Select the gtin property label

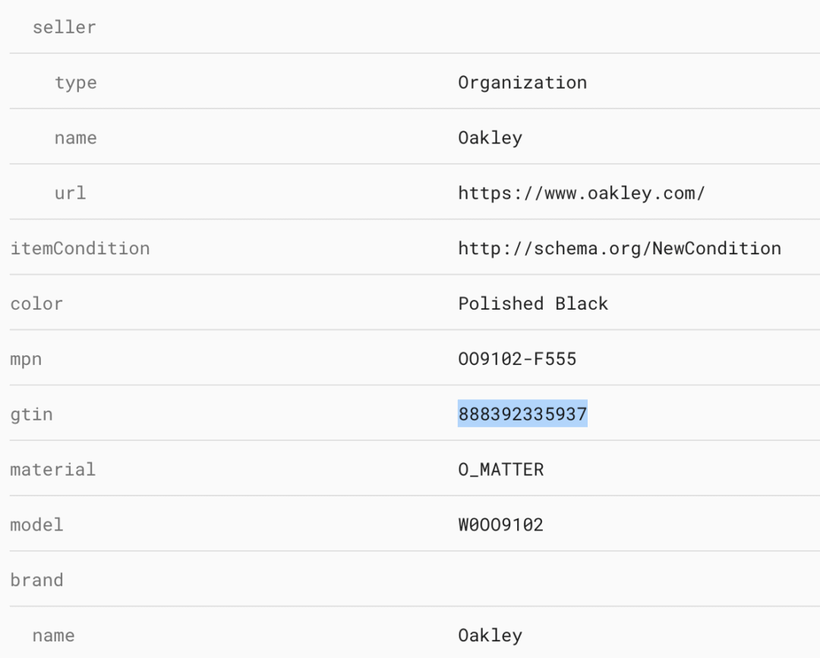click(31, 414)
